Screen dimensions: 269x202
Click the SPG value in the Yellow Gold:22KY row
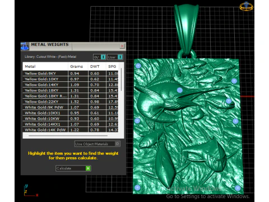point(113,102)
